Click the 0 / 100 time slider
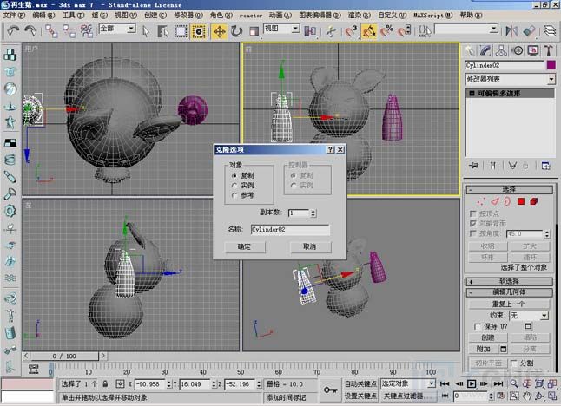 (x=64, y=356)
